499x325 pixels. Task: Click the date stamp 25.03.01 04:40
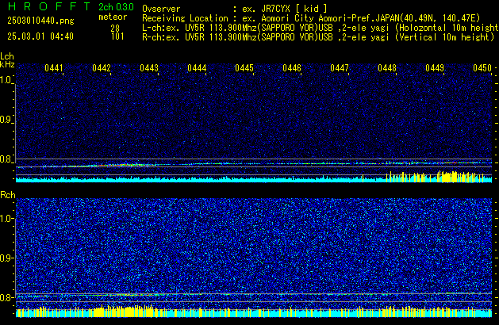pyautogui.click(x=40, y=36)
